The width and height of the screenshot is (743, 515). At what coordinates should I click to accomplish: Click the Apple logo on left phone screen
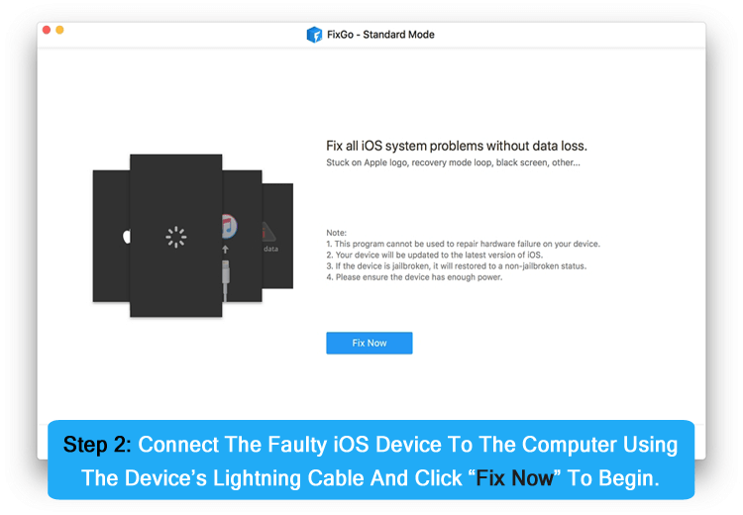(126, 237)
